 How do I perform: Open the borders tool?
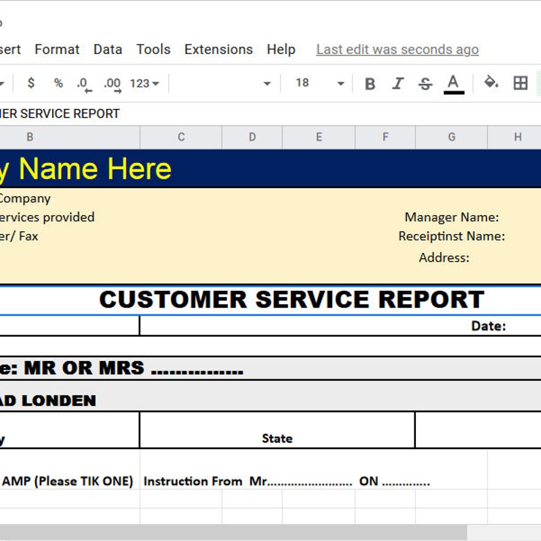click(521, 83)
